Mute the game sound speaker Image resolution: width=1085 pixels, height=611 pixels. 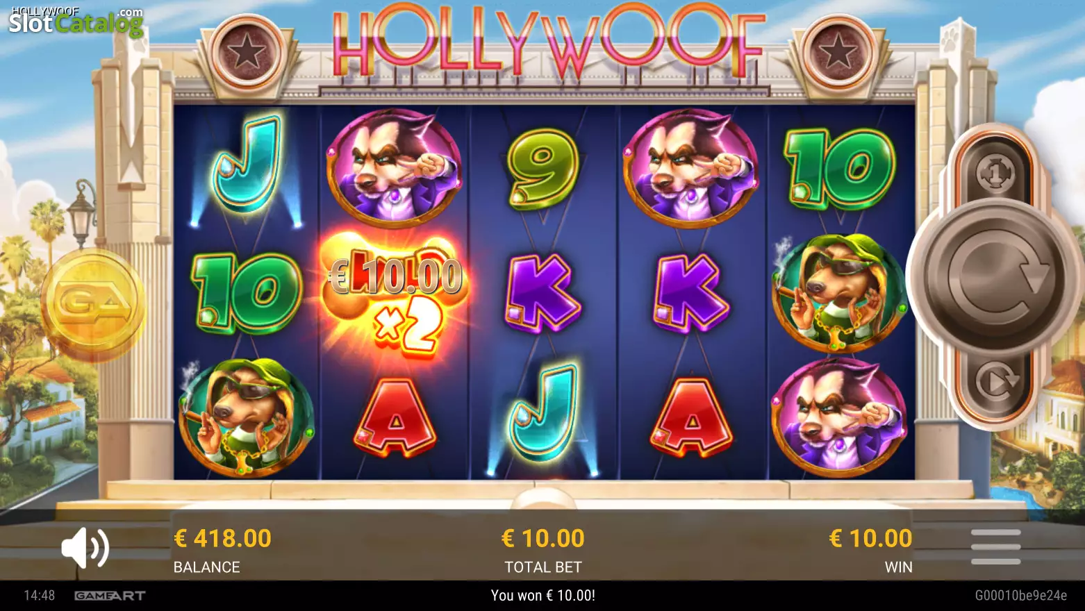85,548
